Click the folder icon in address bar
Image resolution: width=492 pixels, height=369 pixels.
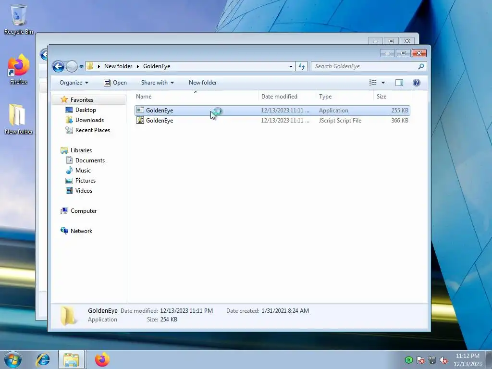pos(90,66)
